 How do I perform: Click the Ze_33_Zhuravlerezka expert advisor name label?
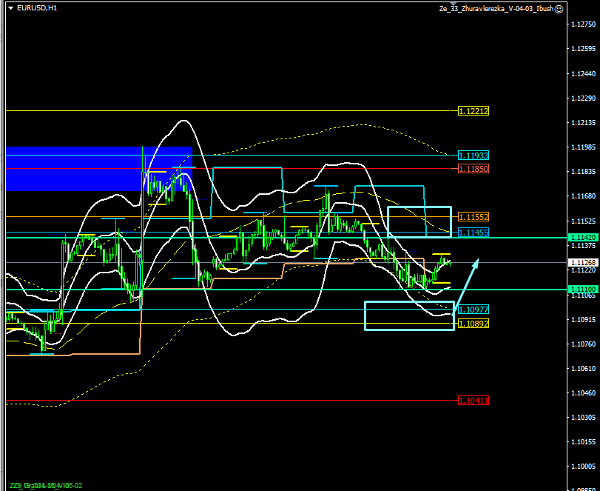click(496, 9)
